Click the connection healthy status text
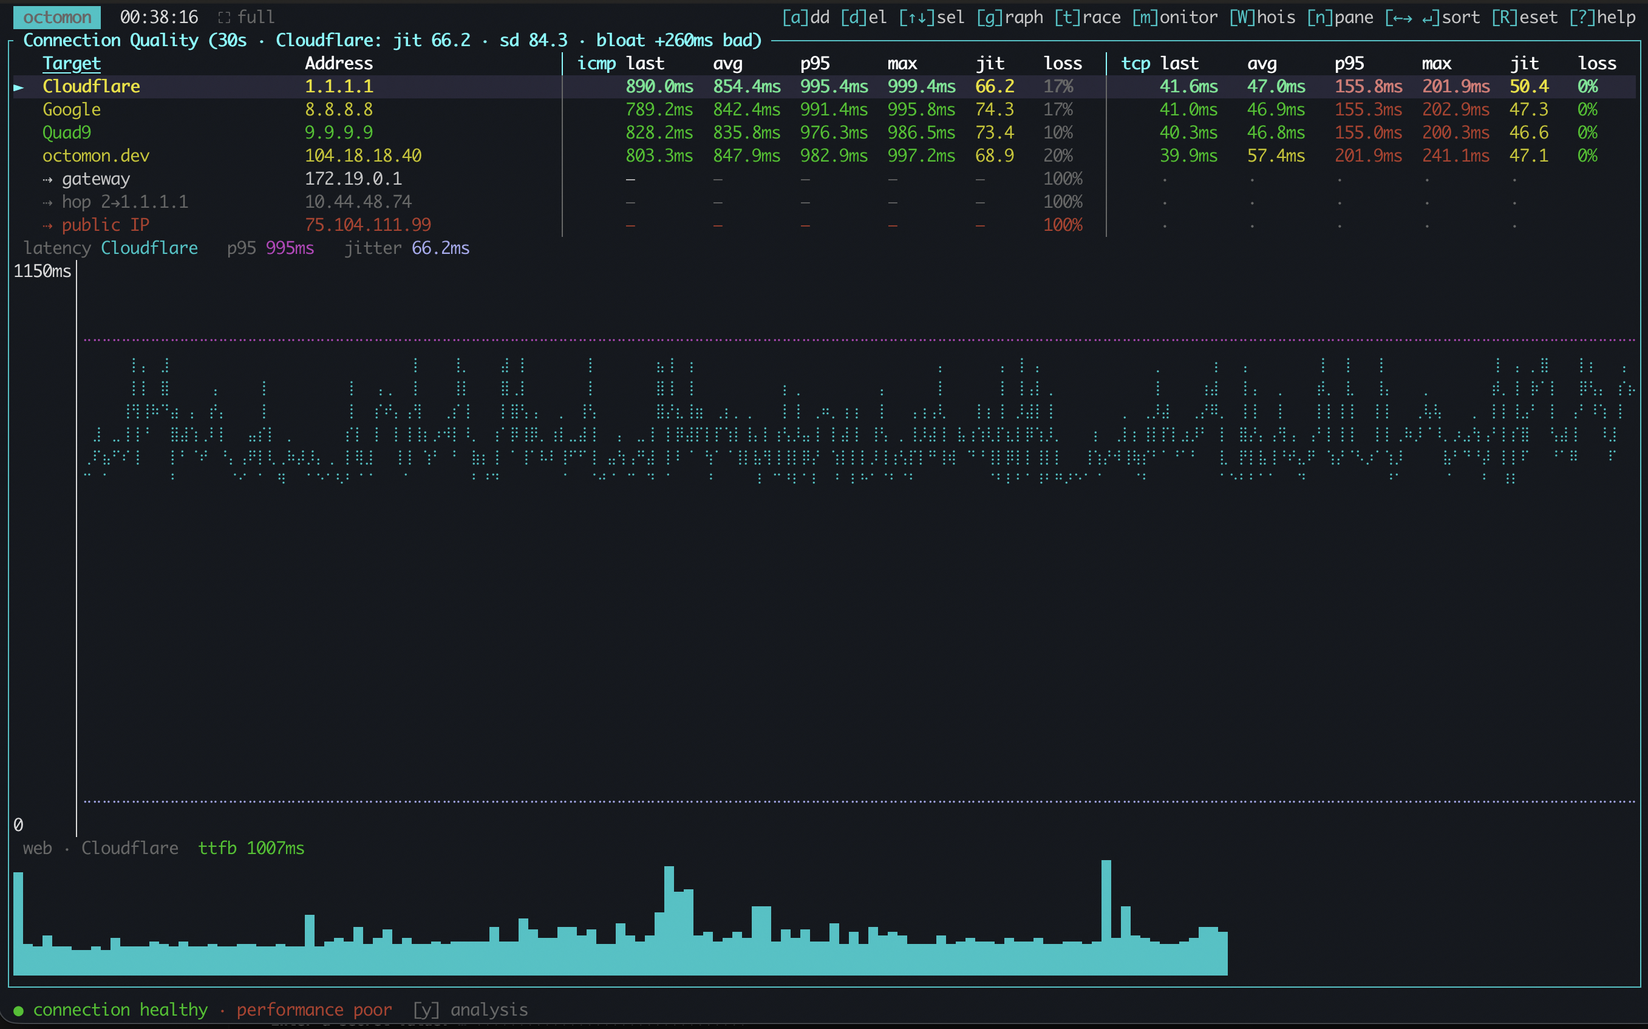The height and width of the screenshot is (1029, 1648). (x=120, y=1010)
